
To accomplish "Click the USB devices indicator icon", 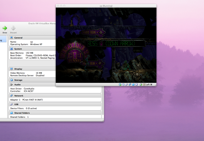I will coord(127,84).
